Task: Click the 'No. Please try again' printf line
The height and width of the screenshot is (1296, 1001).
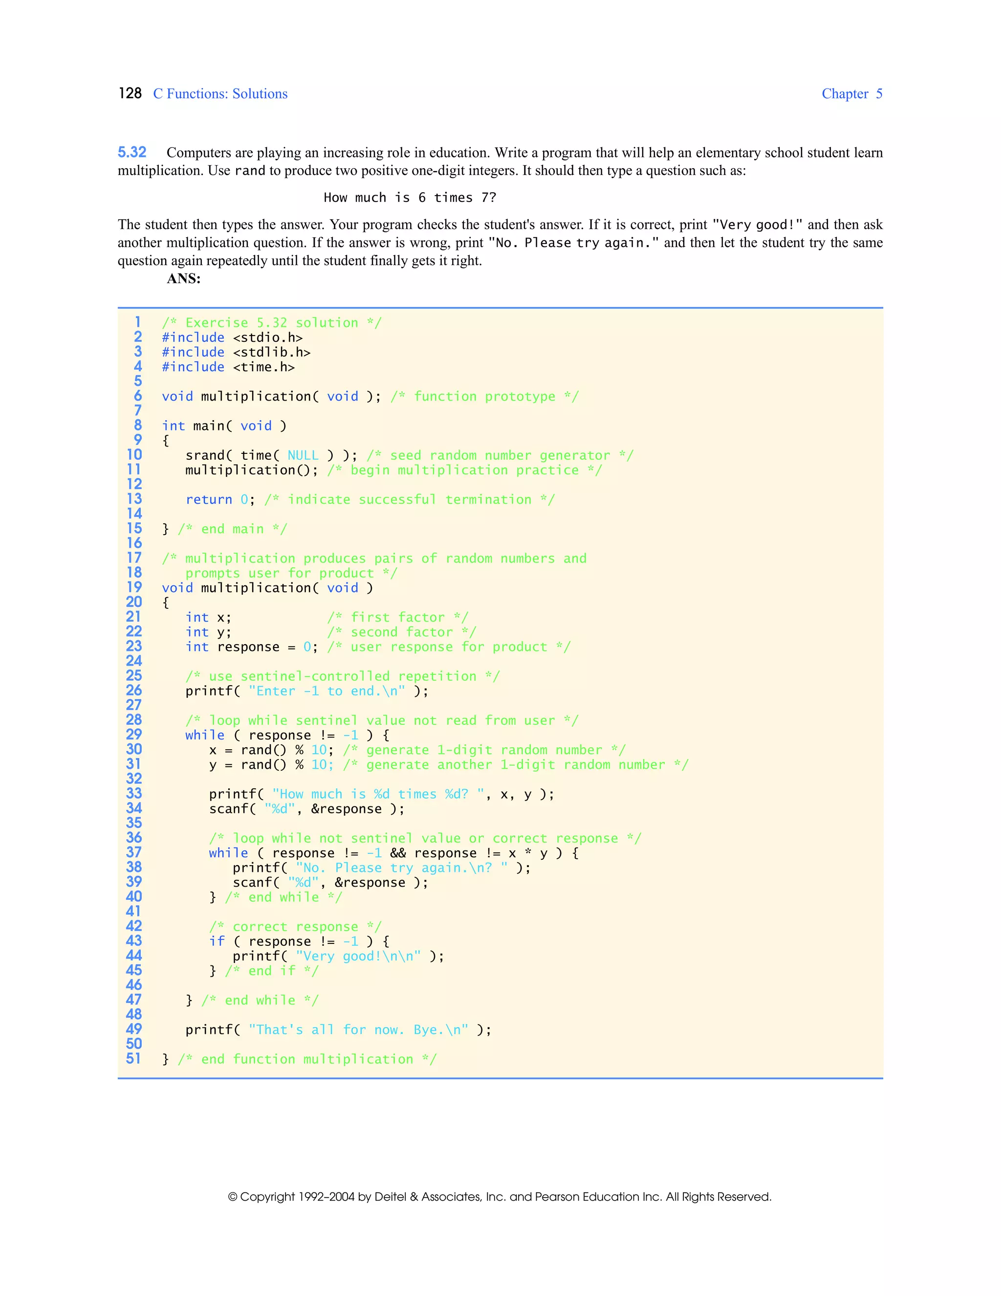Action: tap(381, 868)
